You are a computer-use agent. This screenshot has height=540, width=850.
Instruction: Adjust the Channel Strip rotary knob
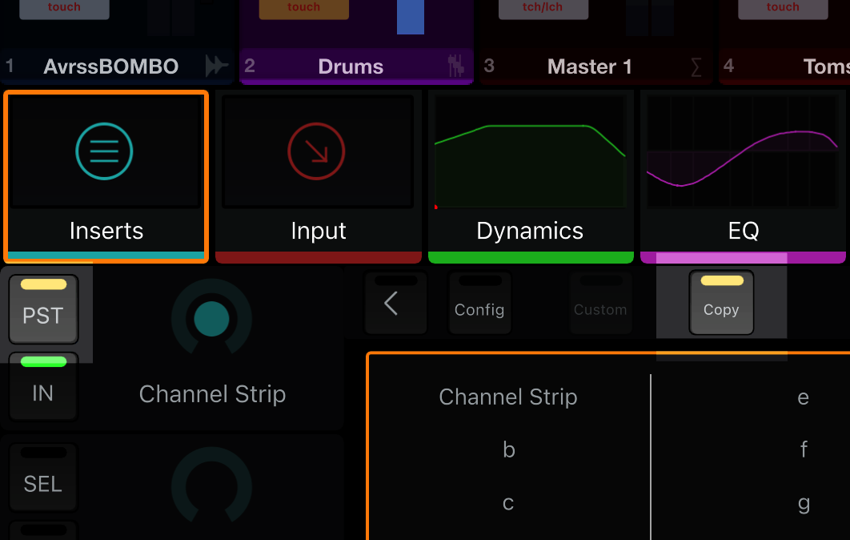[x=211, y=318]
